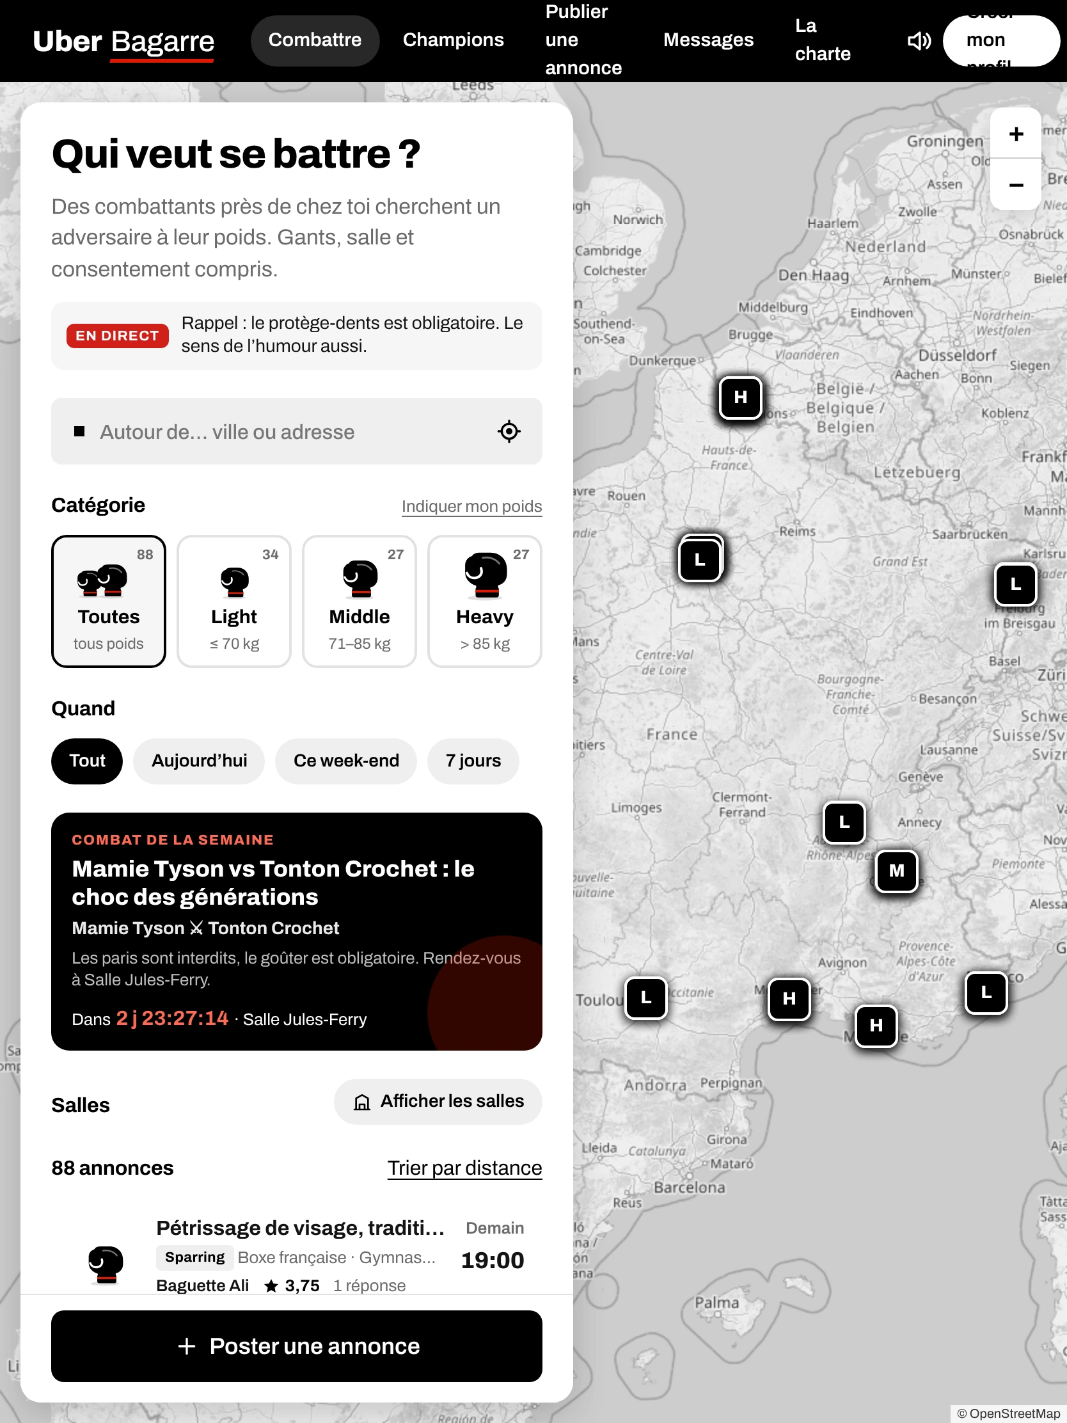Image resolution: width=1067 pixels, height=1423 pixels.
Task: Open the M marker in Rhône-Alpes
Action: point(896,870)
